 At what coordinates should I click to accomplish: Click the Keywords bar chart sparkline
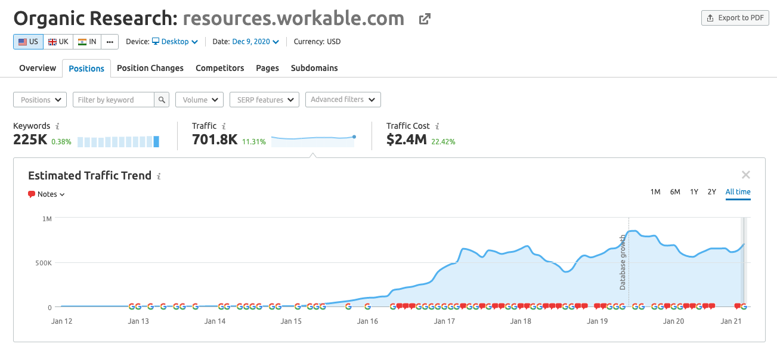point(118,142)
